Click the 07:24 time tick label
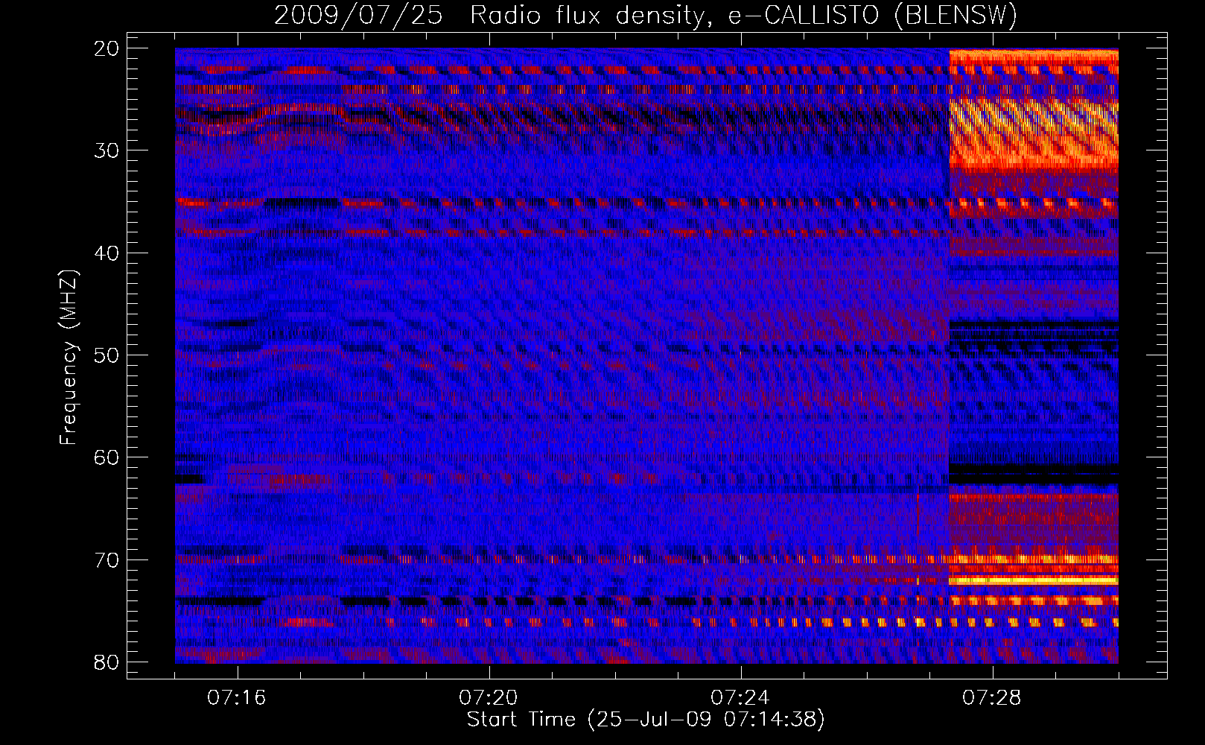Screen dimensions: 1205x745 (740, 698)
